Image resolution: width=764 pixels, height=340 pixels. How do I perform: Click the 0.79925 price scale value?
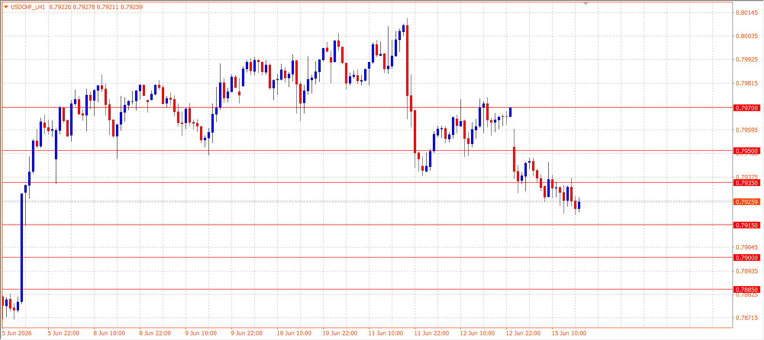click(746, 60)
